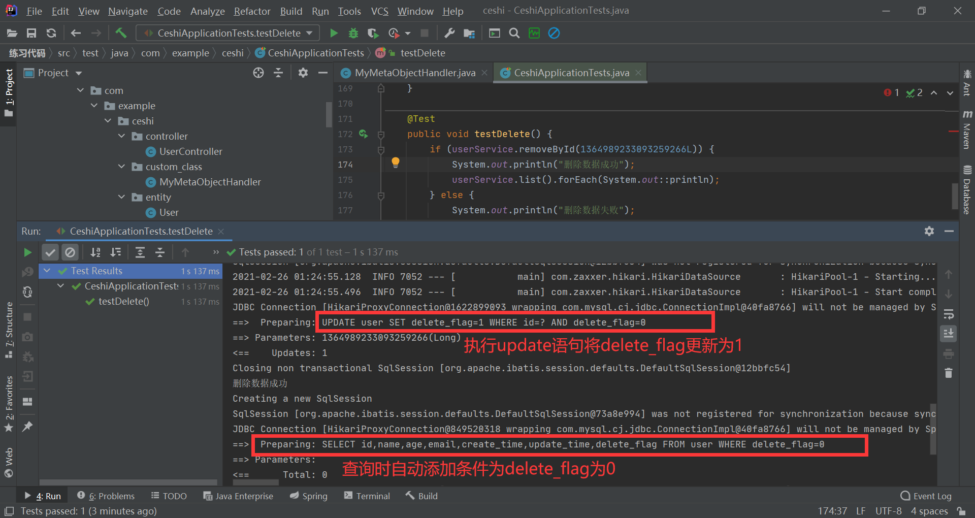Rerun tests in Run panel
Screen dimensions: 975x518
tap(28, 252)
